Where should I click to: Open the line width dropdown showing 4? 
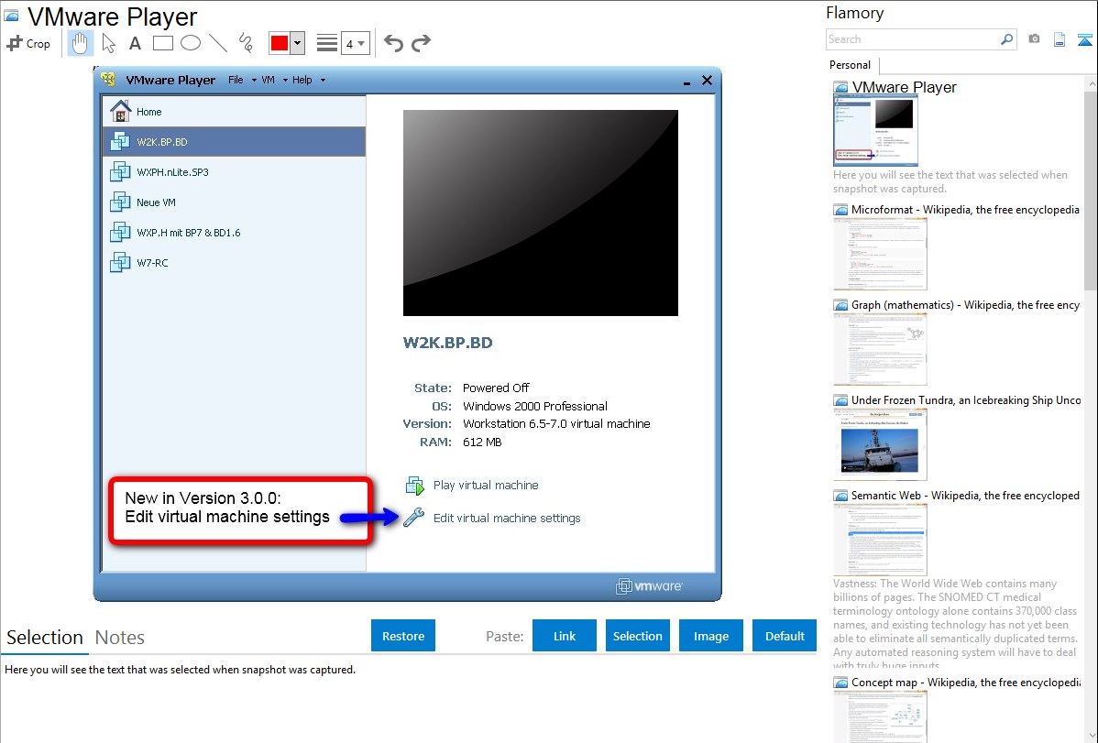click(355, 43)
